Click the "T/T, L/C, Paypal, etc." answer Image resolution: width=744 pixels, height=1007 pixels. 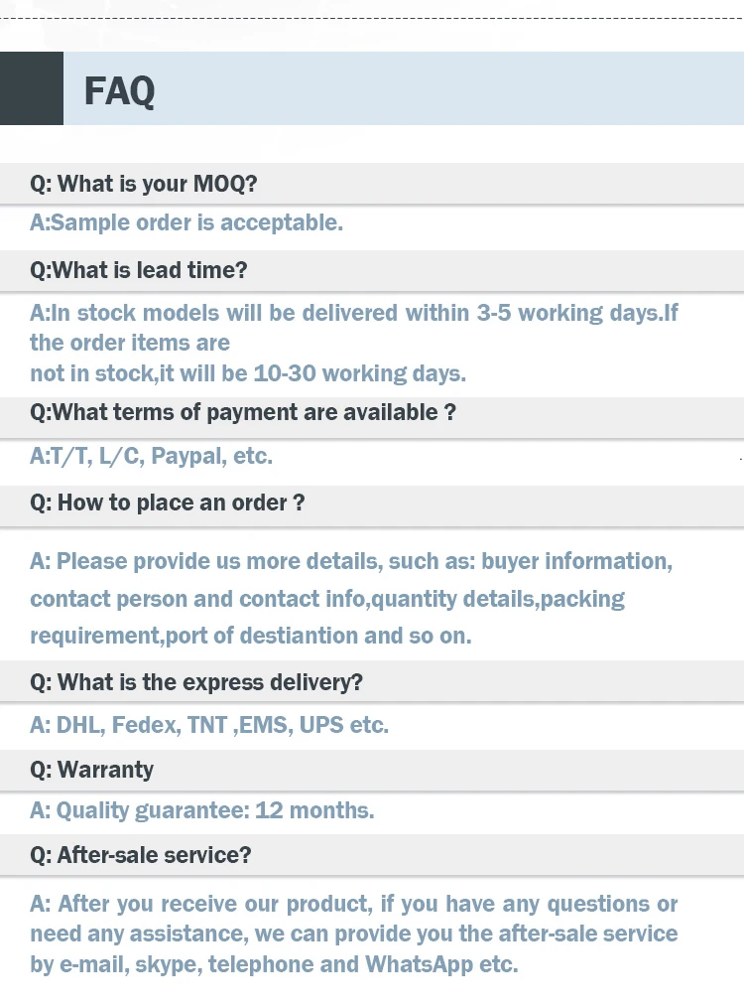click(151, 456)
